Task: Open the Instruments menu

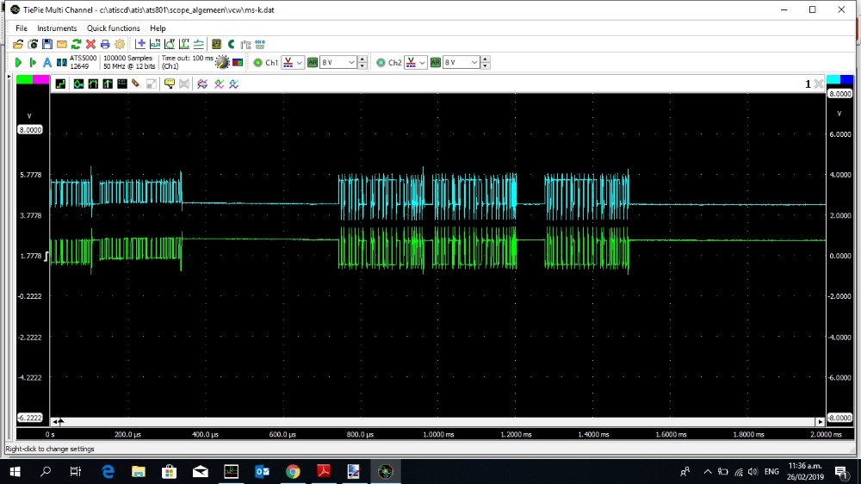Action: (x=57, y=28)
